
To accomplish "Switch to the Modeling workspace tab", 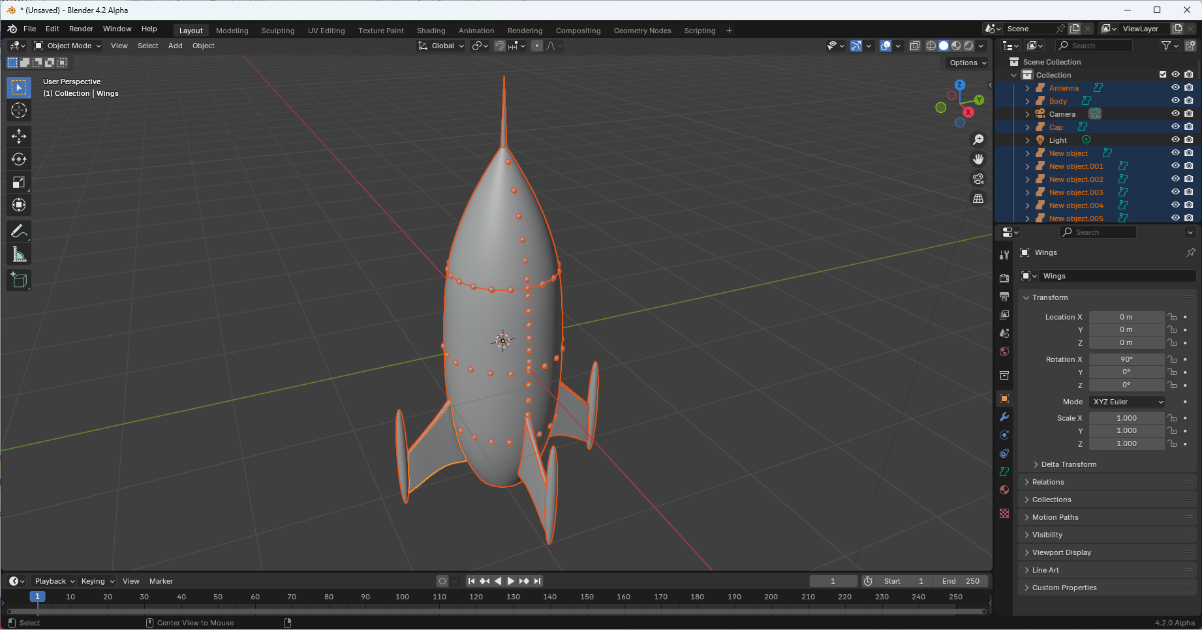I will 232,31.
